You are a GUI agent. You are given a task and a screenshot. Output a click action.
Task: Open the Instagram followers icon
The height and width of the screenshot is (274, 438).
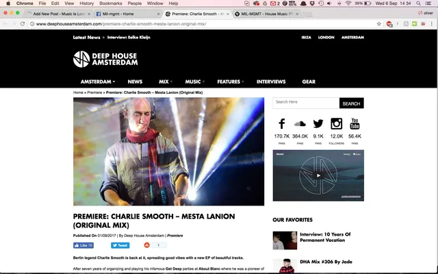click(336, 123)
